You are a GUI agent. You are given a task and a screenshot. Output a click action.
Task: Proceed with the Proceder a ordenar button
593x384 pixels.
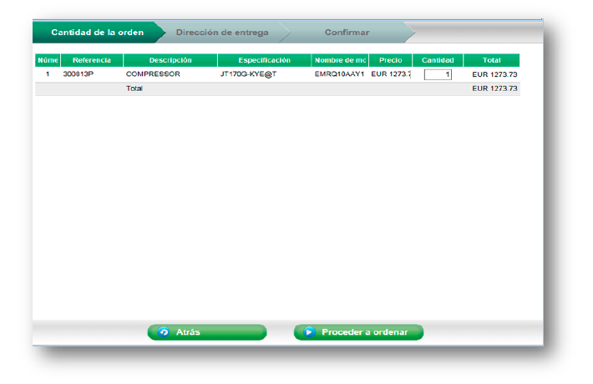pos(358,332)
